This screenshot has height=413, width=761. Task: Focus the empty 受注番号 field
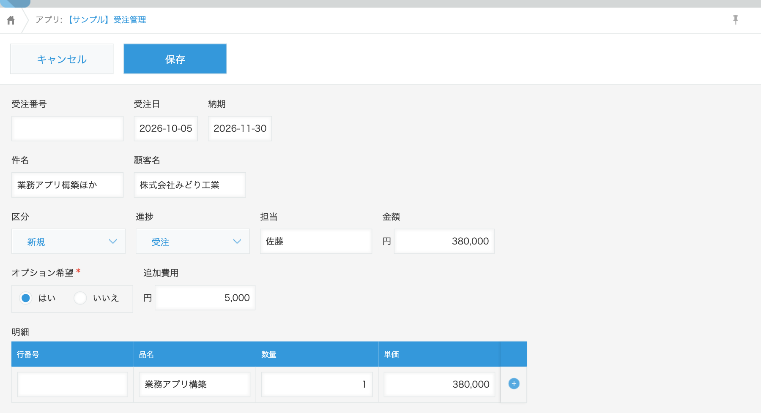coord(68,128)
